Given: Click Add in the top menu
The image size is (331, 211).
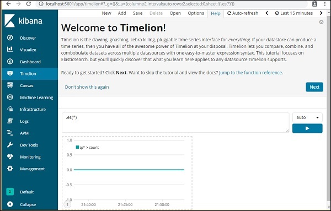Looking at the screenshot, I should coord(122,13).
